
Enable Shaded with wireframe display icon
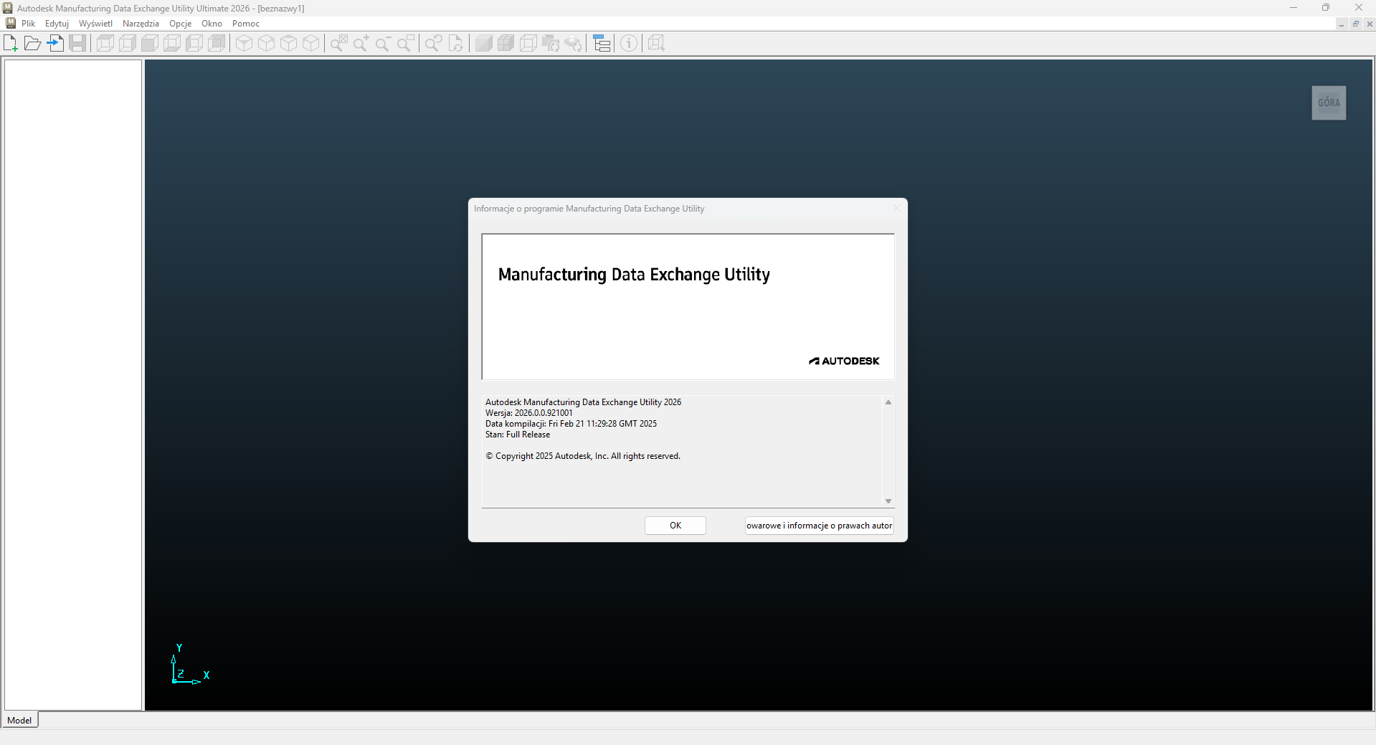pos(506,44)
